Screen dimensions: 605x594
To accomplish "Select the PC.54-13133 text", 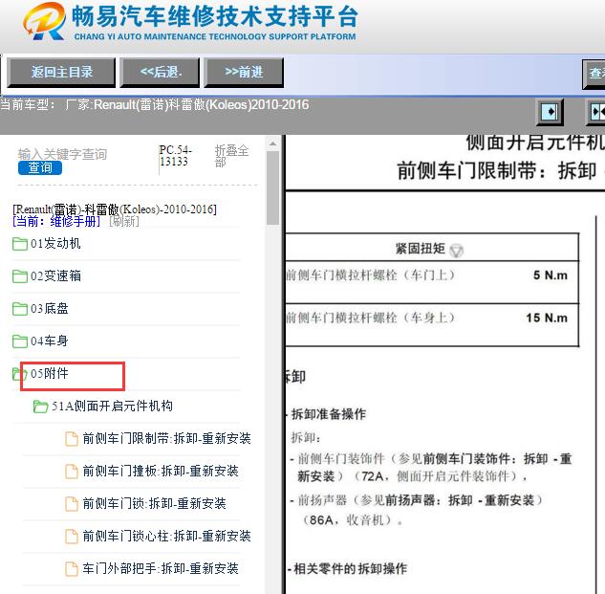I will click(175, 156).
